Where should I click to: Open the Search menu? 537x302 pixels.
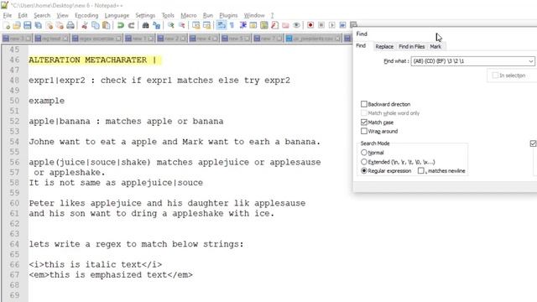click(x=42, y=15)
